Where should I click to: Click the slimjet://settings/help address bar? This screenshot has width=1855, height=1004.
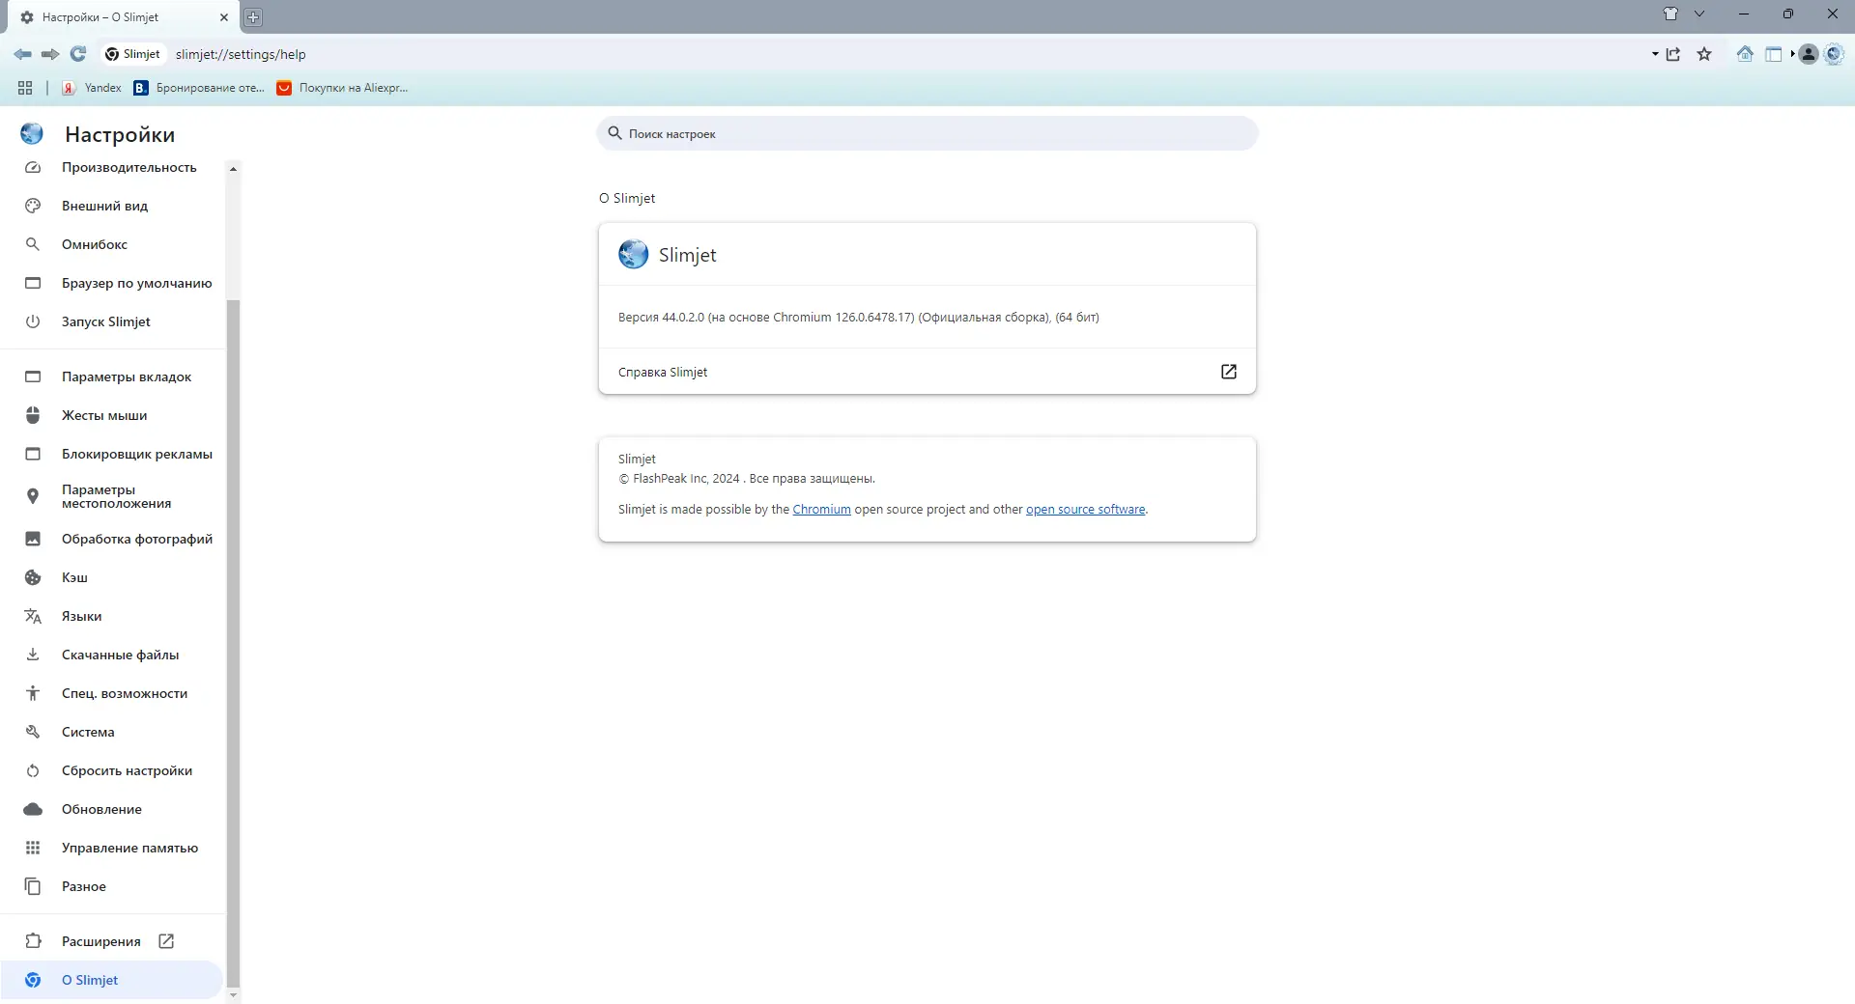tap(908, 54)
